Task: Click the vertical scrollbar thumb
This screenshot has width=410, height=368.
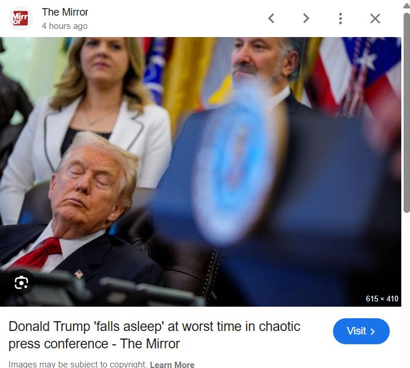Action: point(407,112)
